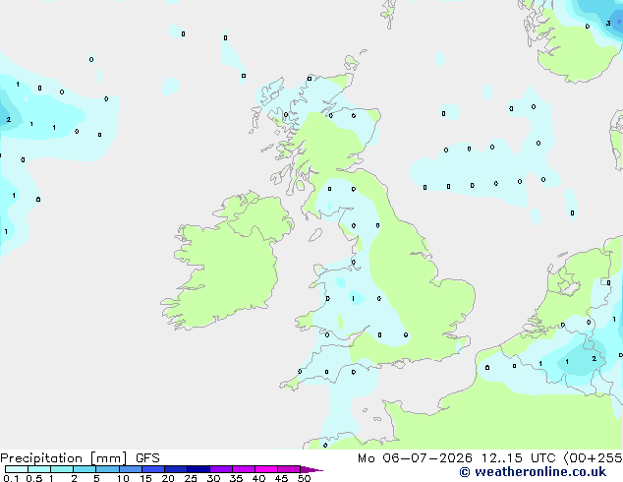The height and width of the screenshot is (482, 623).
Task: Open the weatheronline.co.uk copyright link
Action: [533, 472]
